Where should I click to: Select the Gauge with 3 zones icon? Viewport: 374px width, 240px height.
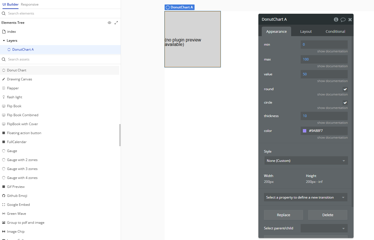(4, 169)
